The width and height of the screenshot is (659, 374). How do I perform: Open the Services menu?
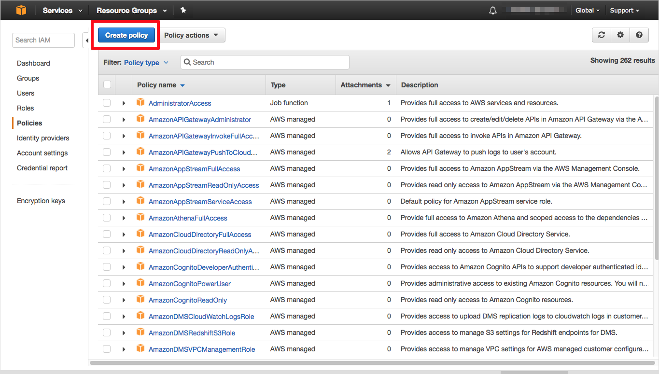(62, 10)
